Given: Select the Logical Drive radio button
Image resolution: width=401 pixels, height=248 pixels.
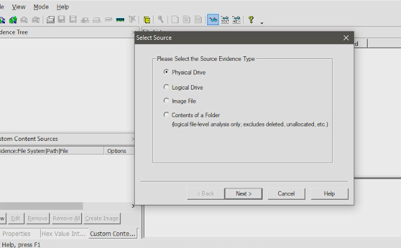Looking at the screenshot, I should tap(166, 87).
